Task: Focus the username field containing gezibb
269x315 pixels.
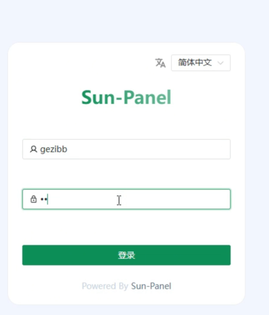Action: [126, 149]
